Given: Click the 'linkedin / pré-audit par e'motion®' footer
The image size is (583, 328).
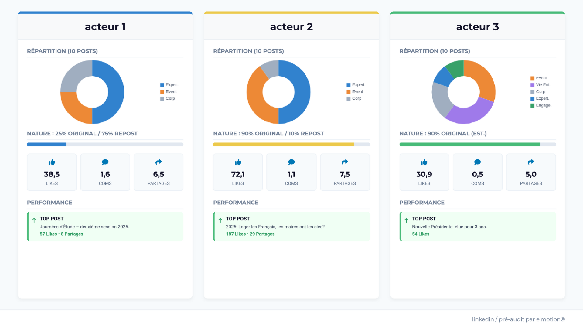Looking at the screenshot, I should [518, 319].
